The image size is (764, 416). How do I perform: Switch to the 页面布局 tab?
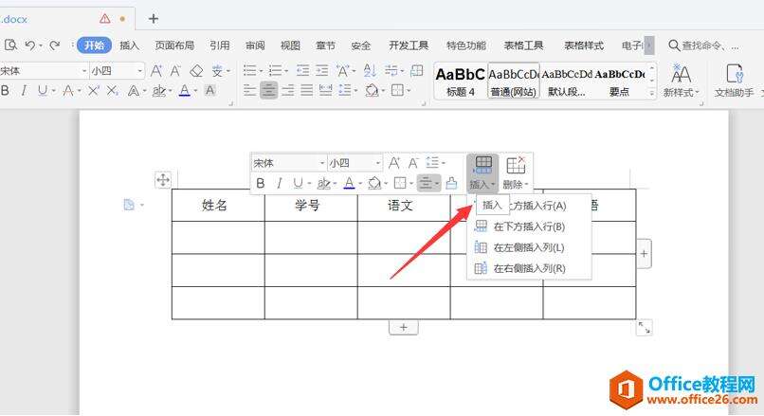pos(174,45)
